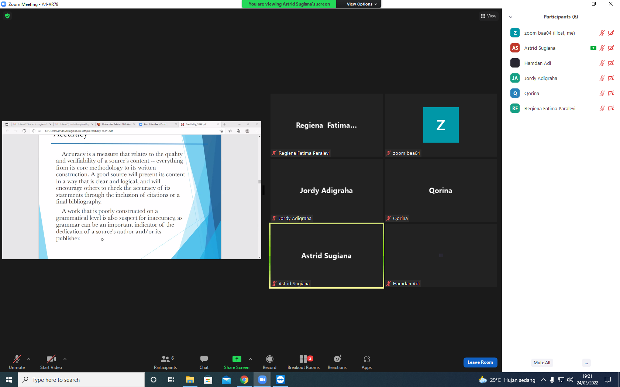Click the encryption shield icon

[x=7, y=16]
